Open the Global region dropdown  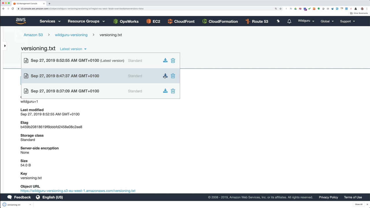pyautogui.click(x=327, y=21)
